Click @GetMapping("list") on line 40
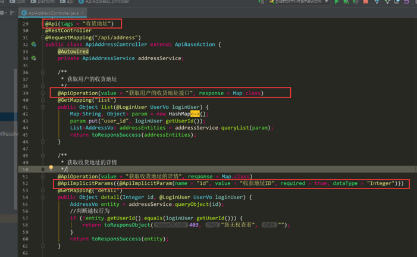Screen dimensions: 417x257 (87, 100)
